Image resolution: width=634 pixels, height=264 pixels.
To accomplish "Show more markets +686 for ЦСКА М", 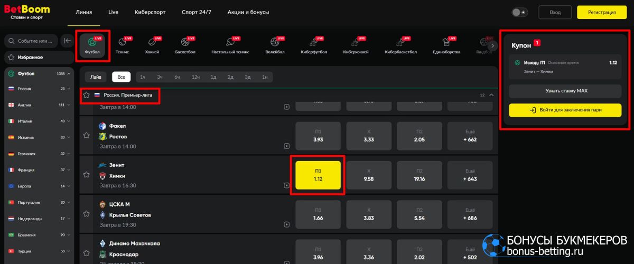I will pyautogui.click(x=470, y=214).
